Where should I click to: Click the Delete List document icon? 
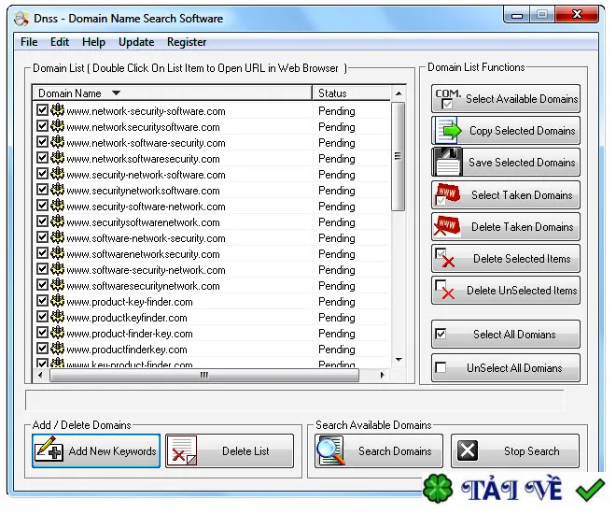pos(182,450)
